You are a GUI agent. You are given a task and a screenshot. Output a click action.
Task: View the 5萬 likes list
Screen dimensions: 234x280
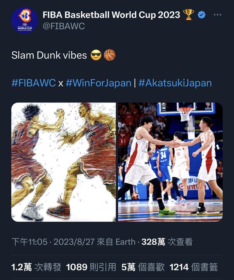143,267
